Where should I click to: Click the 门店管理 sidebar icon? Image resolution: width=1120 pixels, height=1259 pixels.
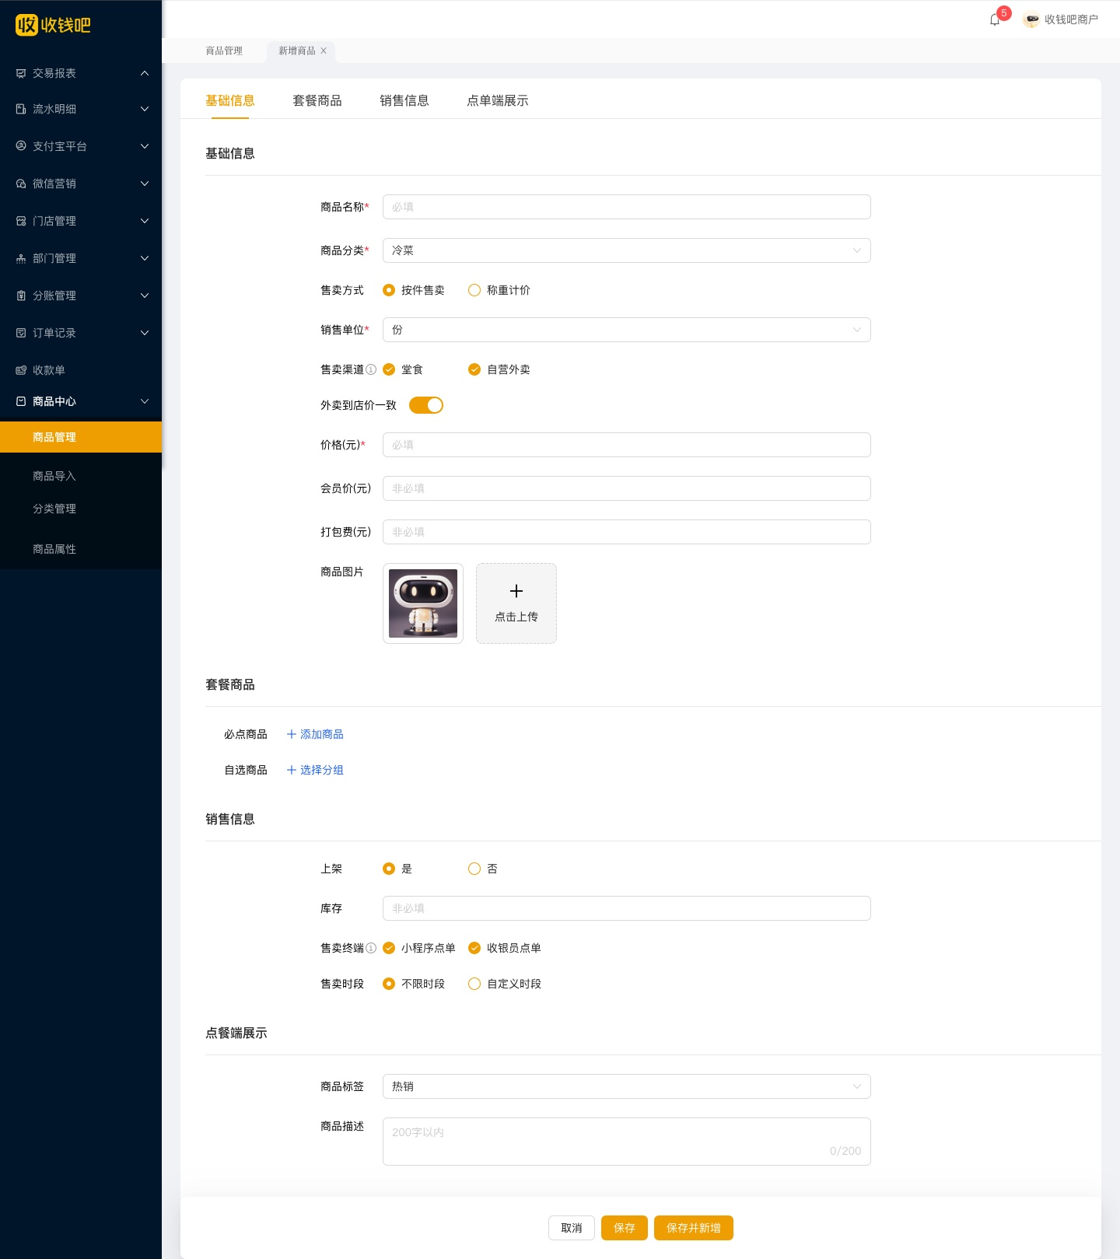[21, 221]
